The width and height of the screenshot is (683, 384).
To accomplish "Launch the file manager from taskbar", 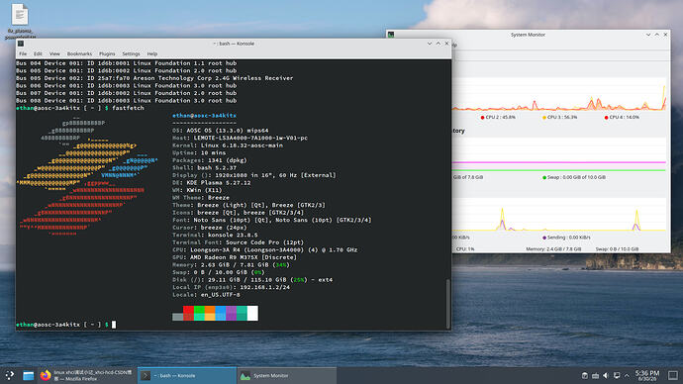I will [29, 375].
